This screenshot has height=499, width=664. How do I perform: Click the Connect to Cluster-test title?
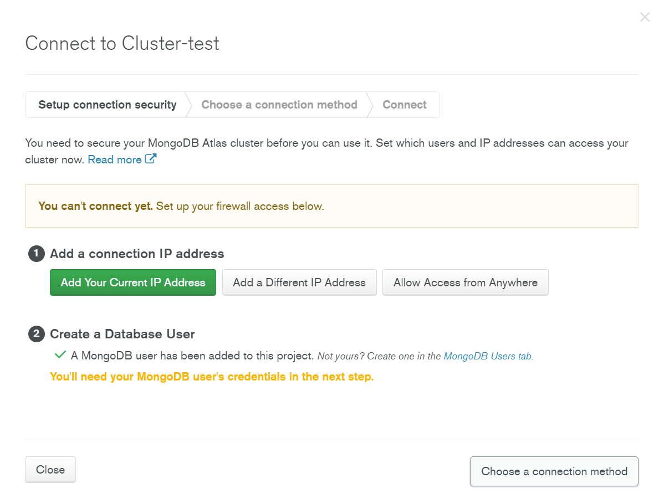(121, 43)
